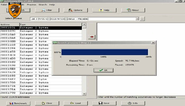The image size is (185, 106).
Task: Click the Save button
Action: click(x=104, y=103)
